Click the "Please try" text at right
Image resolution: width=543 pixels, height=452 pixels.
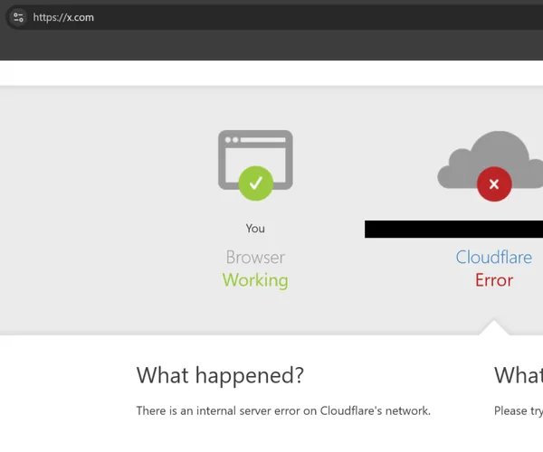(518, 410)
